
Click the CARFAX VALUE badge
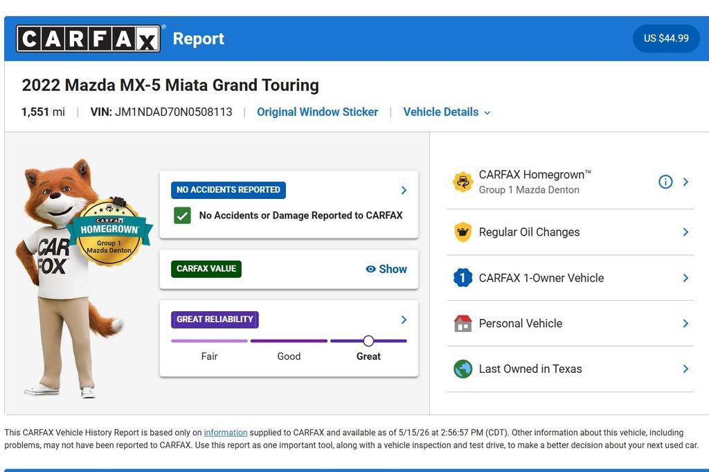[x=206, y=269]
